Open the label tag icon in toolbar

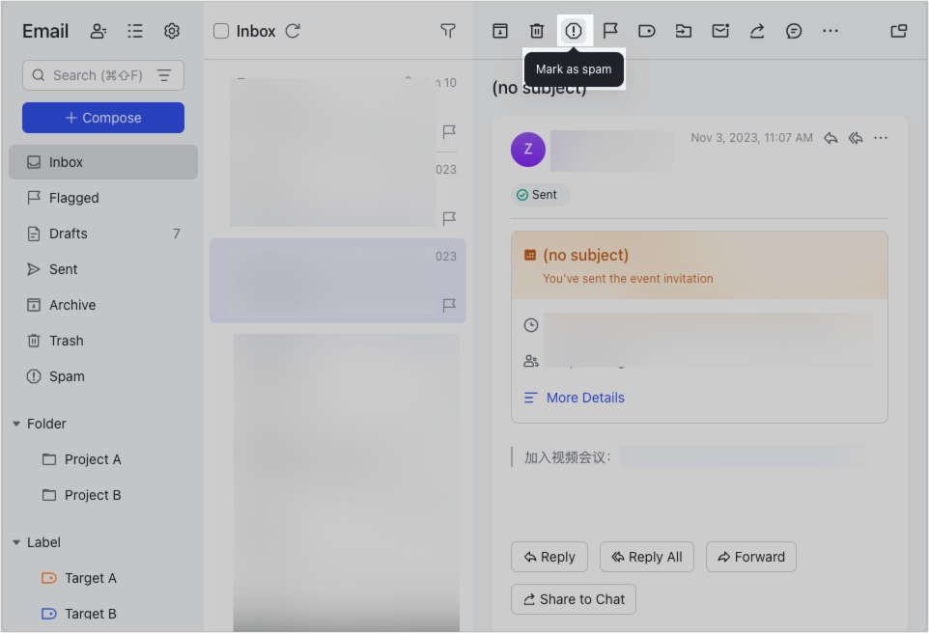[x=647, y=31]
